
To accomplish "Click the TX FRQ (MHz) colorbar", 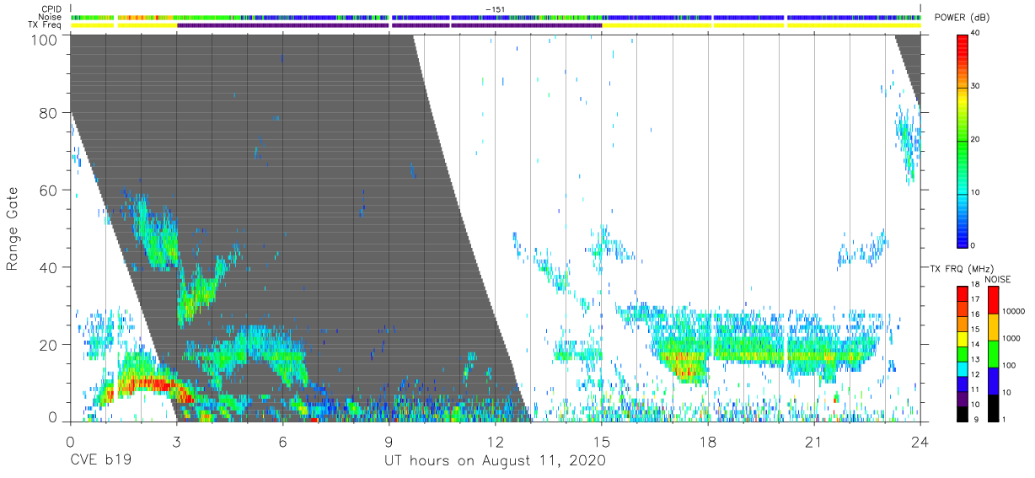I will 963,354.
